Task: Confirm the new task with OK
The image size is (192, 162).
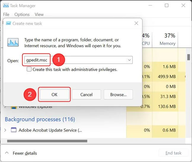Action: pos(55,95)
